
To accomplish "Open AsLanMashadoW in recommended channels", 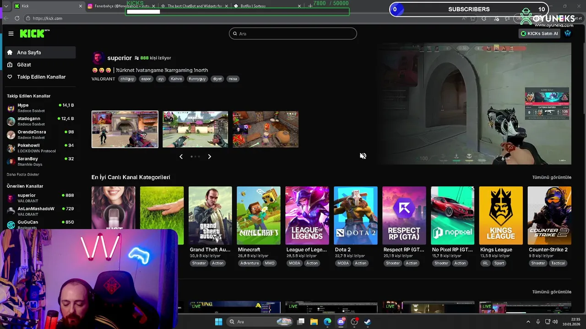I will point(40,211).
